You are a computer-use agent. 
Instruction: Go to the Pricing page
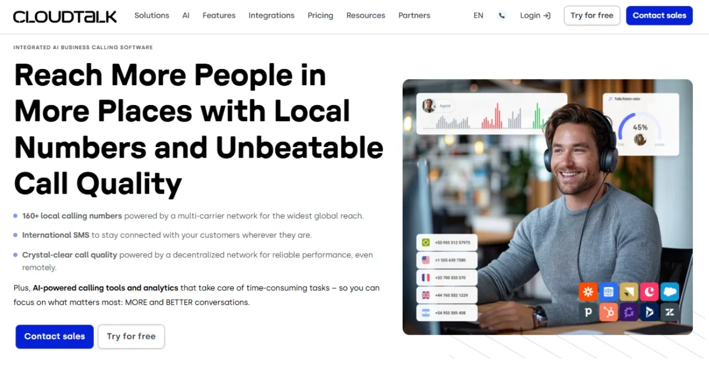[x=321, y=15]
